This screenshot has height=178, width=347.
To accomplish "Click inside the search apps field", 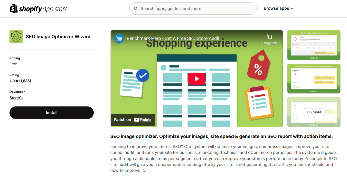I will pos(193,8).
